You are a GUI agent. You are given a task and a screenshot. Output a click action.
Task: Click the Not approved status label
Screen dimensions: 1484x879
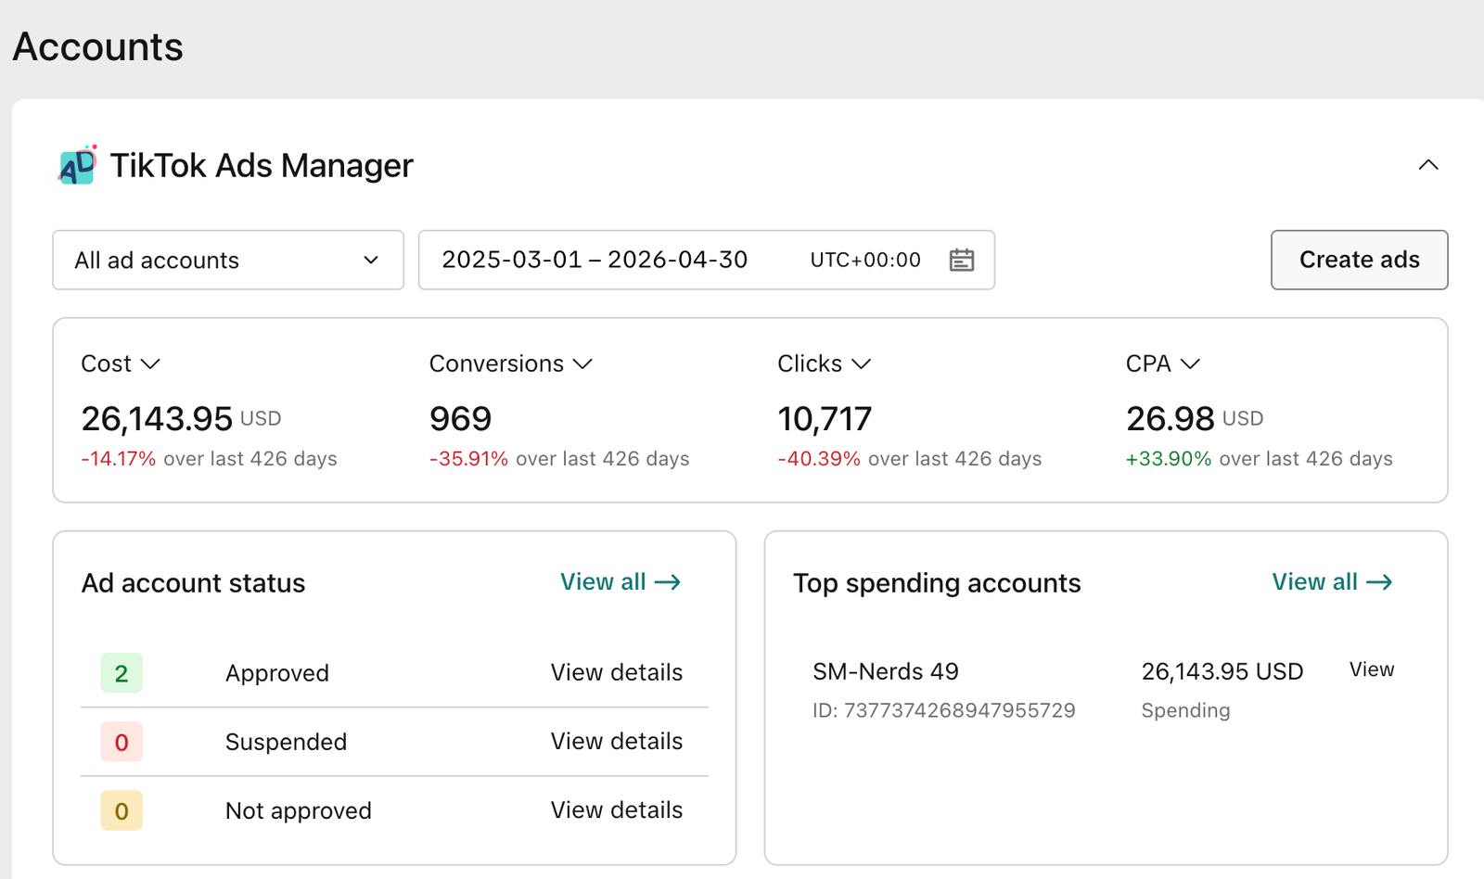[299, 810]
